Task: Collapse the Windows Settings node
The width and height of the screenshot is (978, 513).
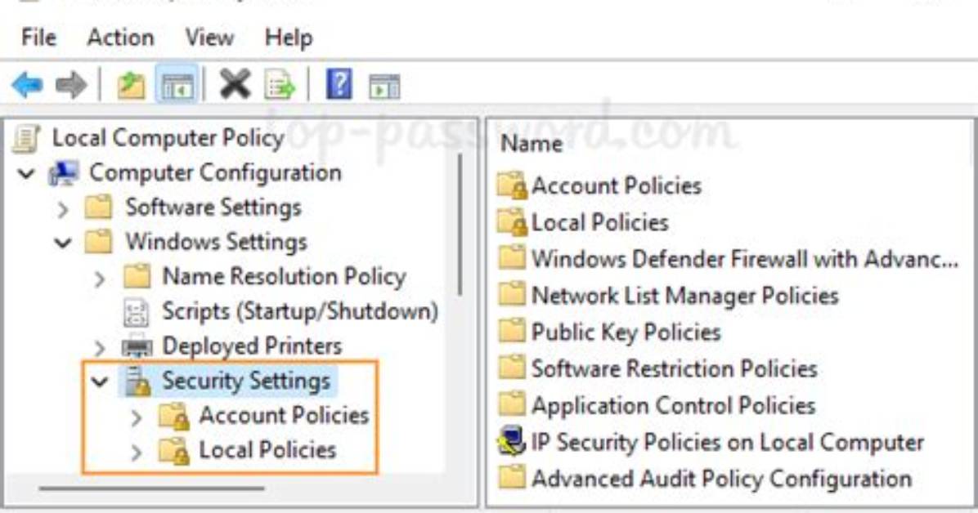Action: pos(63,243)
